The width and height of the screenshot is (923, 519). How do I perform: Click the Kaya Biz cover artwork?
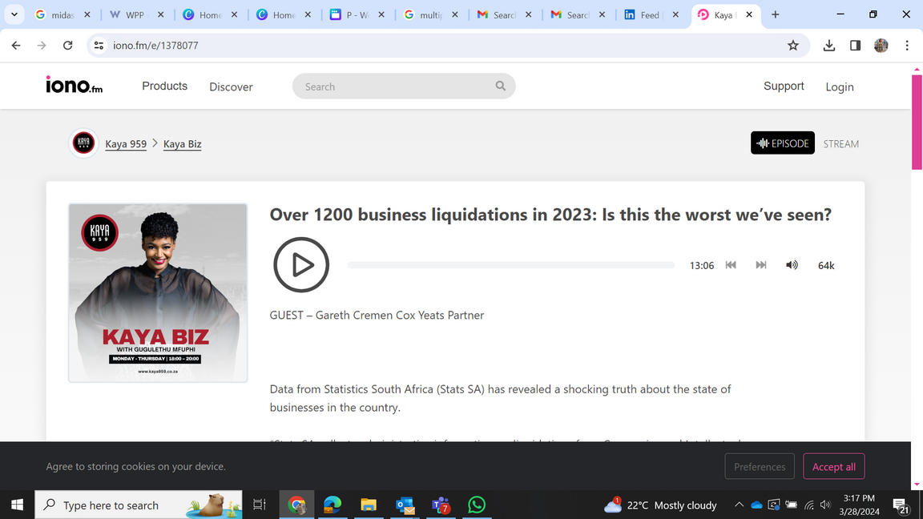coord(158,293)
